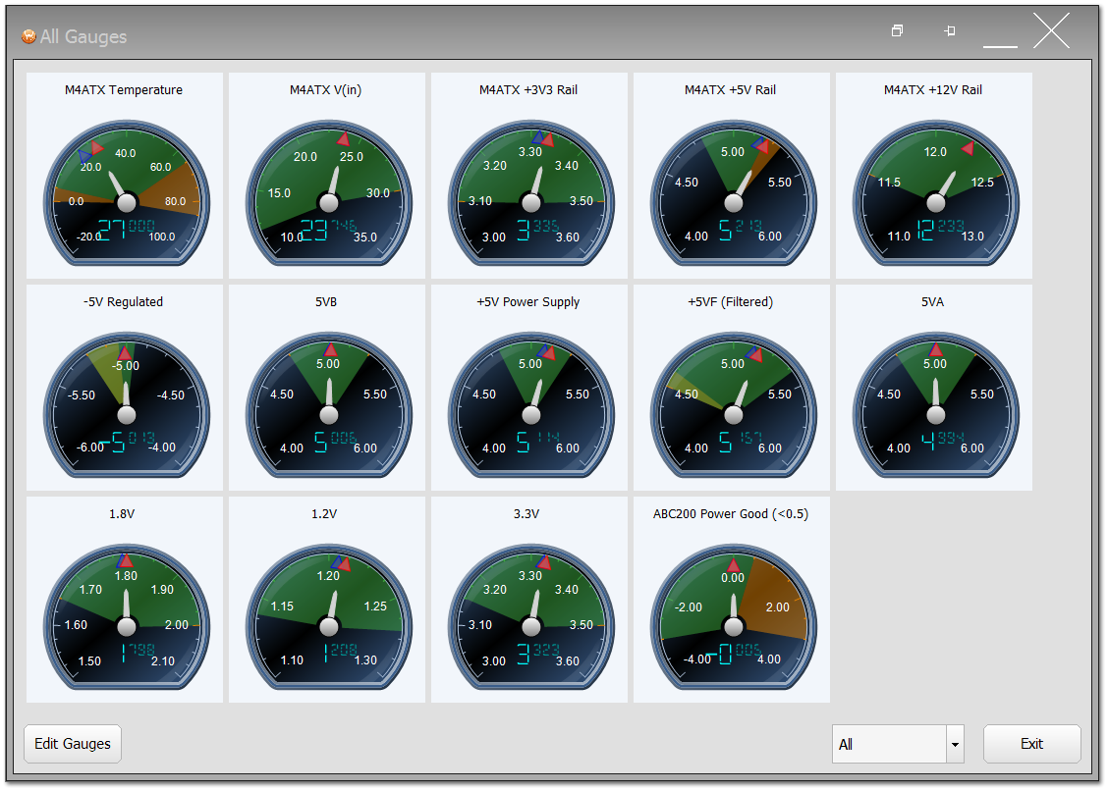Screen dimensions: 1108x791
Task: Click the All Gauges application icon
Action: [27, 35]
